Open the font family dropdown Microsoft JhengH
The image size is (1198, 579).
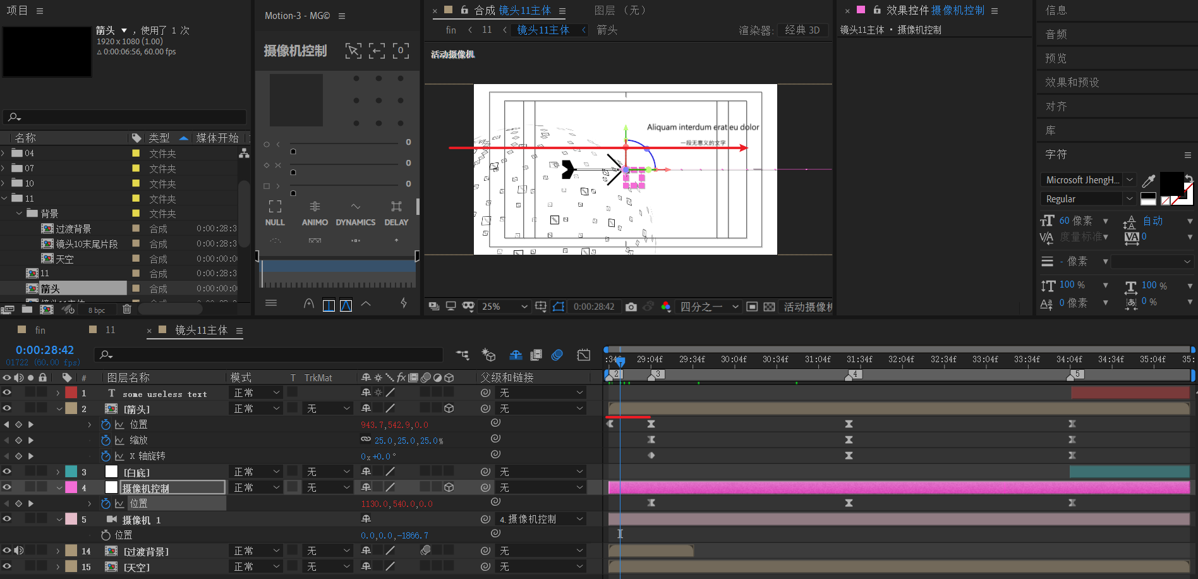(x=1087, y=180)
